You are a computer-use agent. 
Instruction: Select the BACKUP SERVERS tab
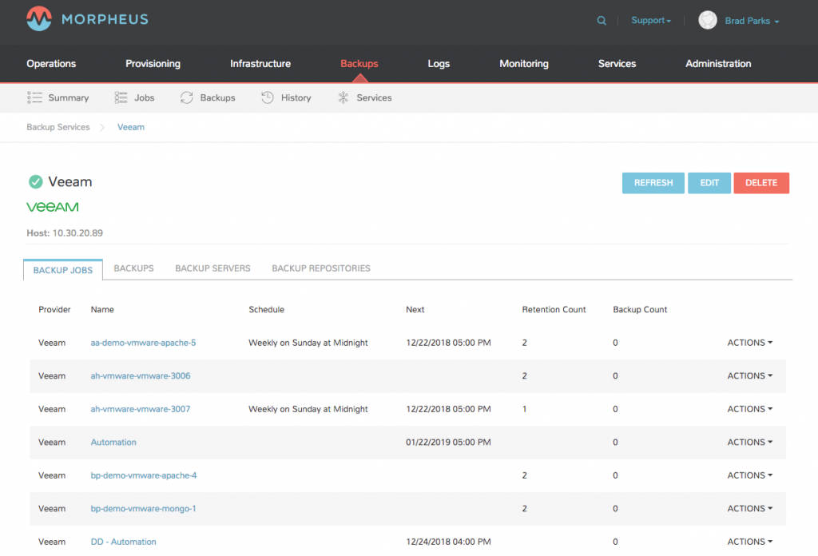(x=212, y=268)
